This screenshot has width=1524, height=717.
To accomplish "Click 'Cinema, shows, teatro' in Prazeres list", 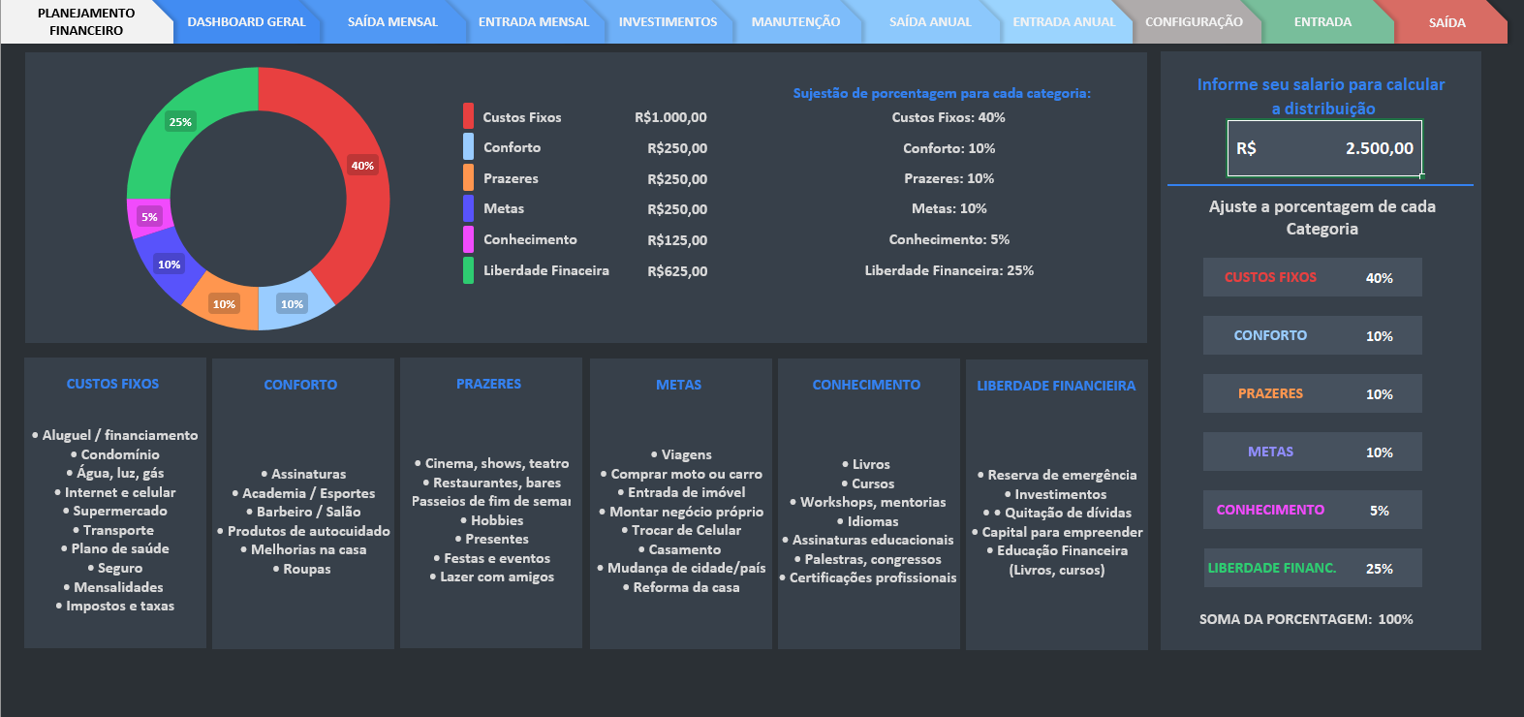I will (491, 463).
